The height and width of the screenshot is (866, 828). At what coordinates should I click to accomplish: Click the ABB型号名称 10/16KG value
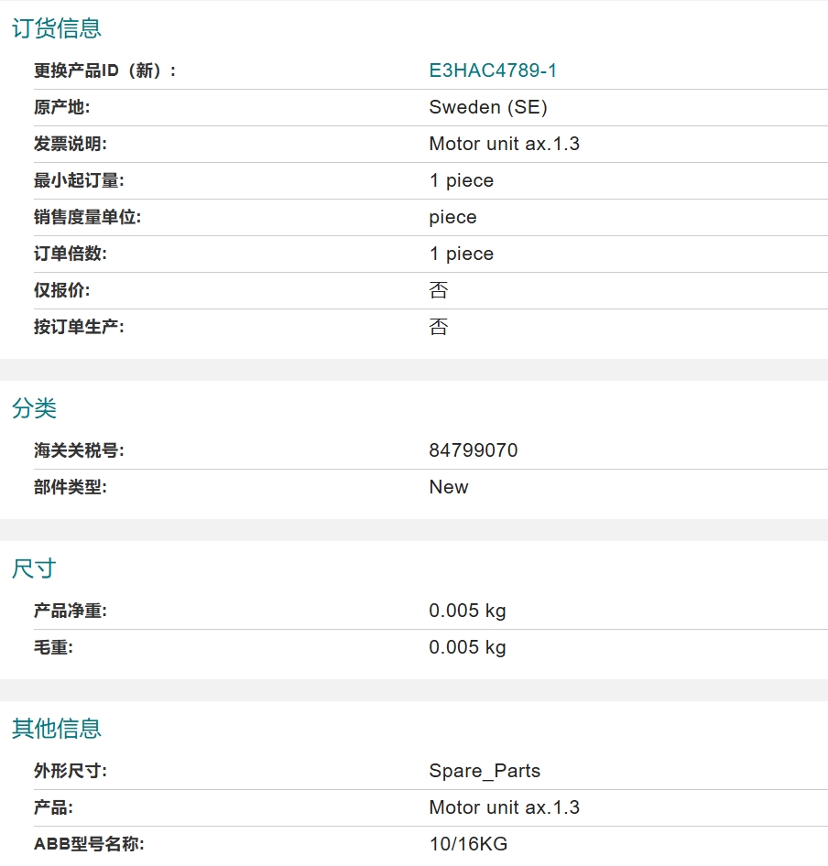tap(468, 844)
